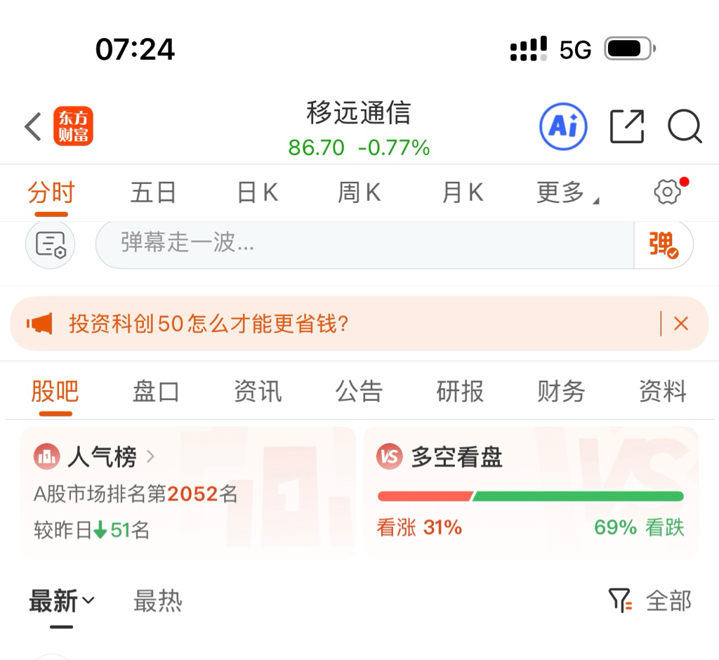This screenshot has height=660, width=719.
Task: Select the 盘口 tab
Action: coord(156,391)
